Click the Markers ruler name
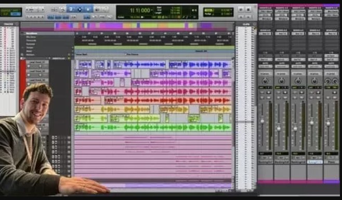This screenshot has width=342, height=200. 30,55
